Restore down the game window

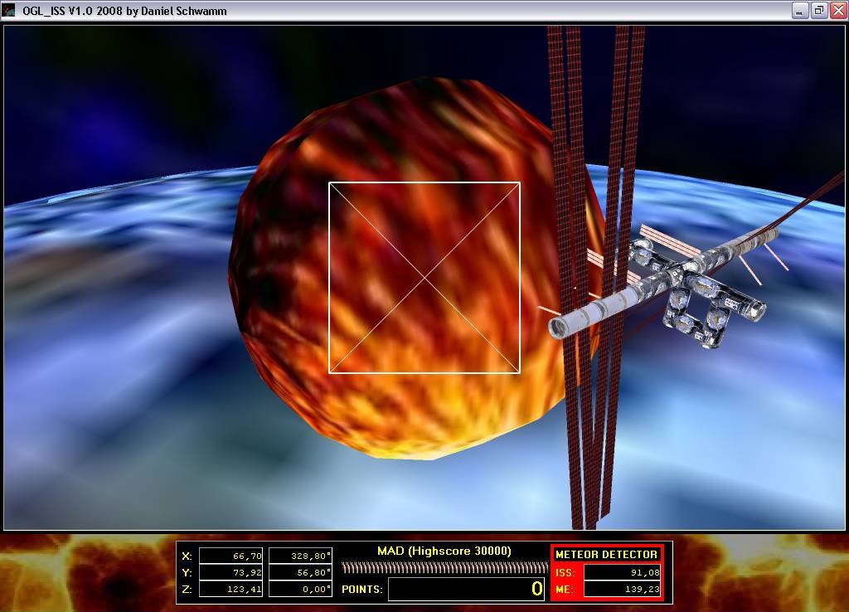[818, 11]
